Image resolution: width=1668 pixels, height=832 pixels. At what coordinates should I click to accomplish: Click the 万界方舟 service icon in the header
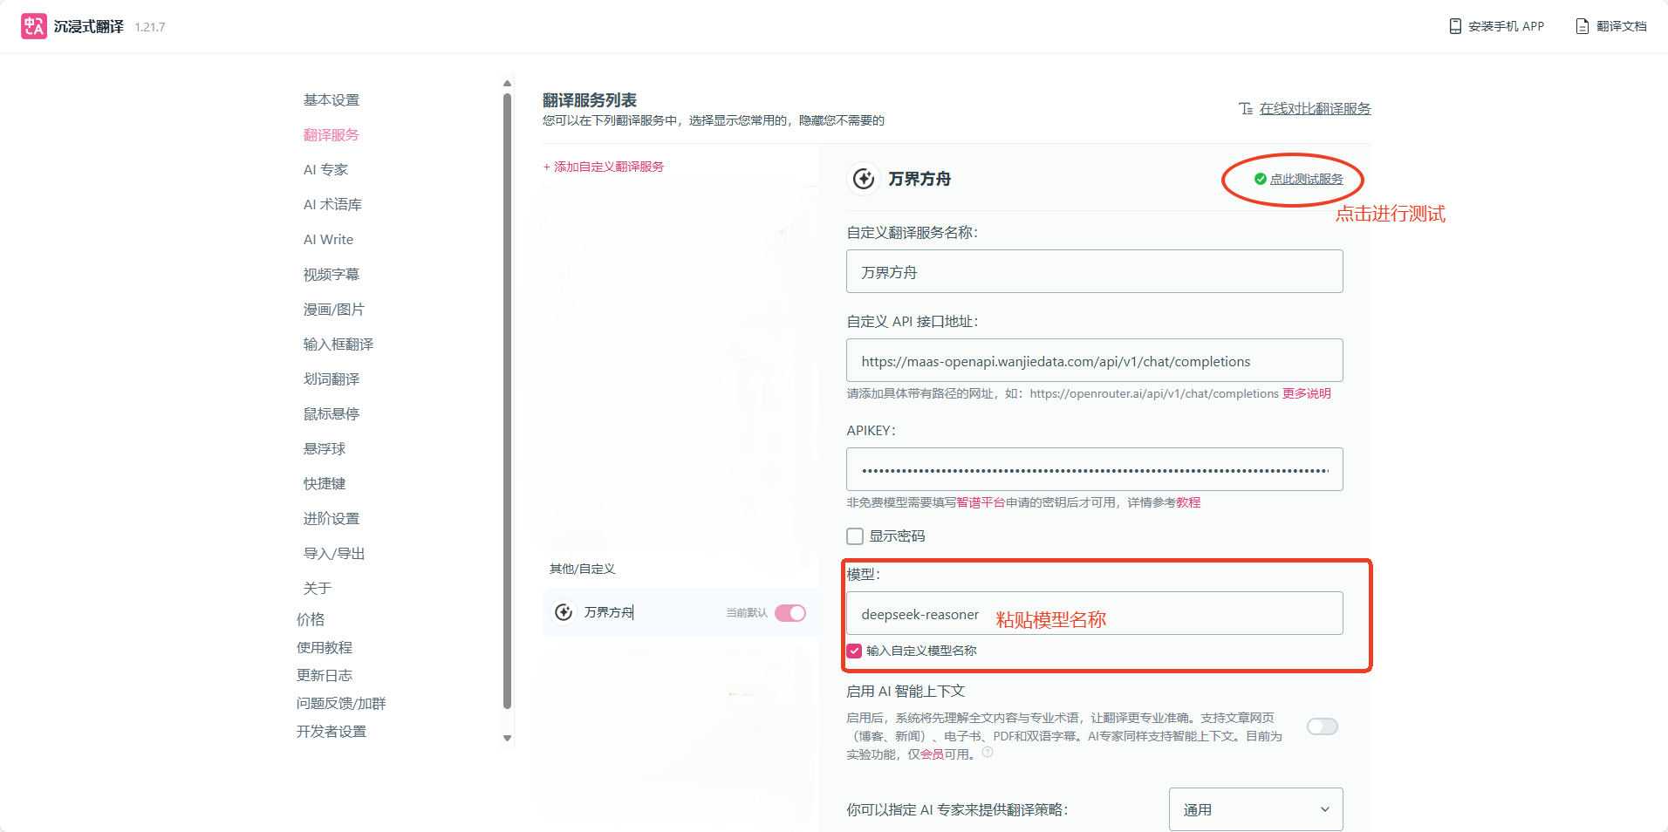[862, 179]
